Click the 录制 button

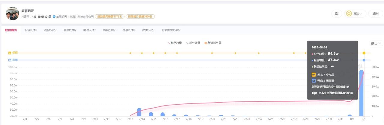tap(376, 13)
